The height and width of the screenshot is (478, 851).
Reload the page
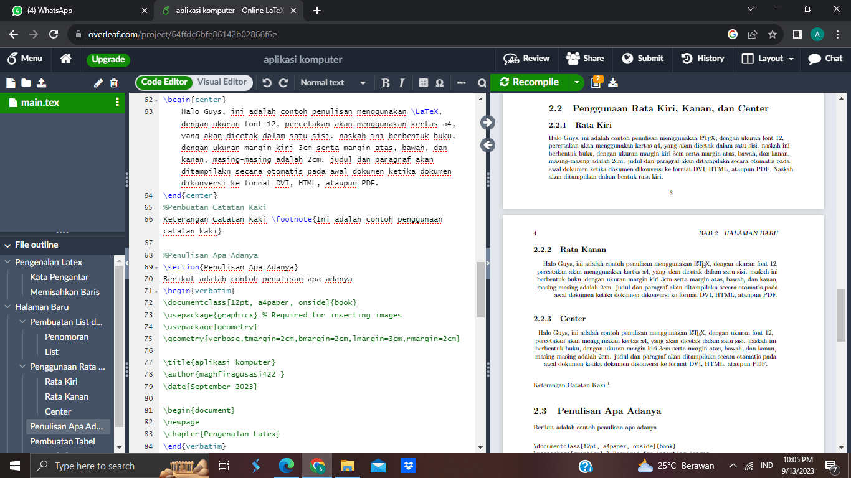54,35
